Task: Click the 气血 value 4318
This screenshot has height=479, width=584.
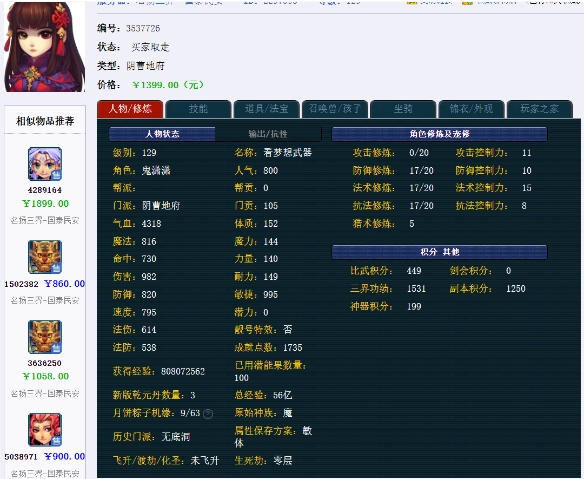Action: (151, 224)
